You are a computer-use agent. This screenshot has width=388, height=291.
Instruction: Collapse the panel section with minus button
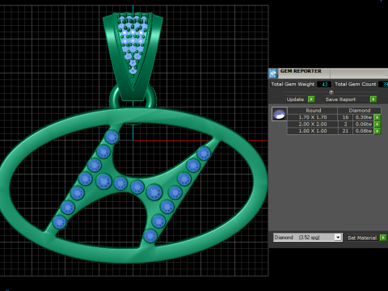[331, 92]
